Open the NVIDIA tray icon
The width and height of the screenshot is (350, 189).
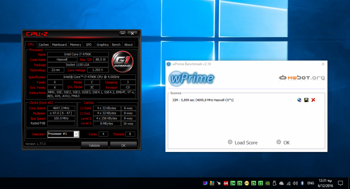point(267,183)
